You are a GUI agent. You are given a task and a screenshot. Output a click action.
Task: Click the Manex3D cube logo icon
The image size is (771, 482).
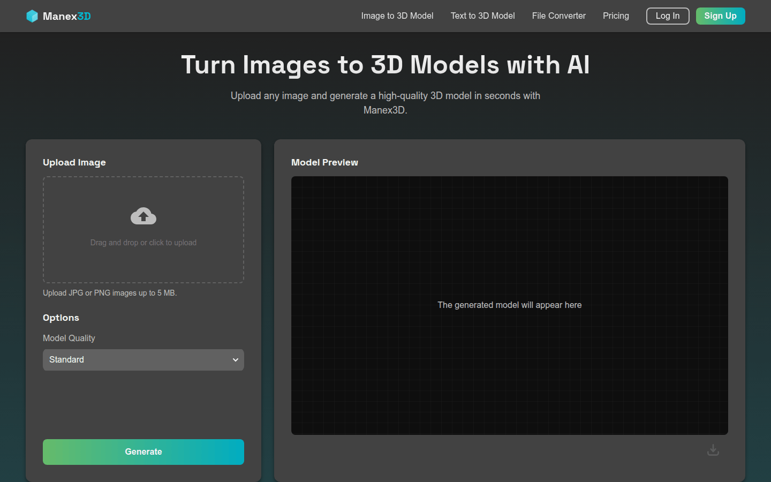(x=32, y=16)
